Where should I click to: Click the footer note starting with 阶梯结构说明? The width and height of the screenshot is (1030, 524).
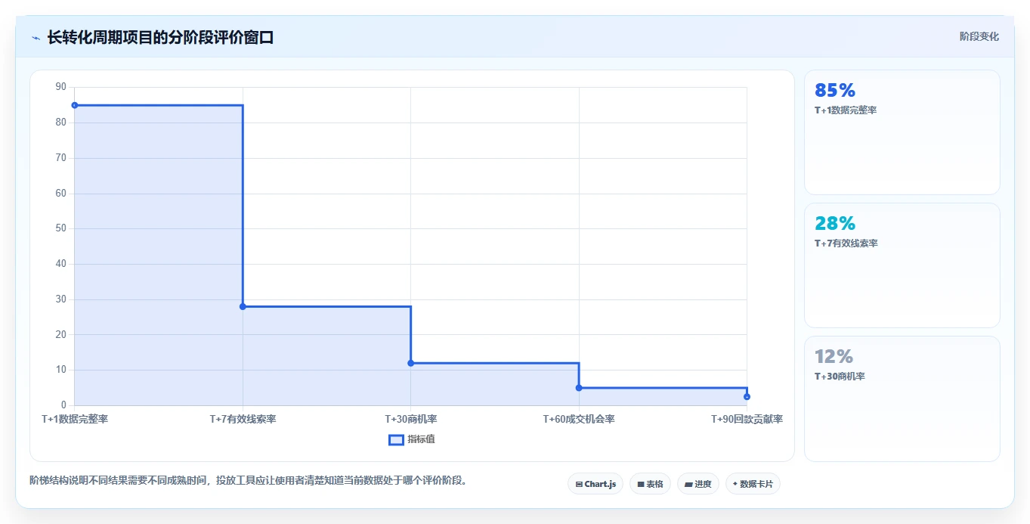(249, 480)
